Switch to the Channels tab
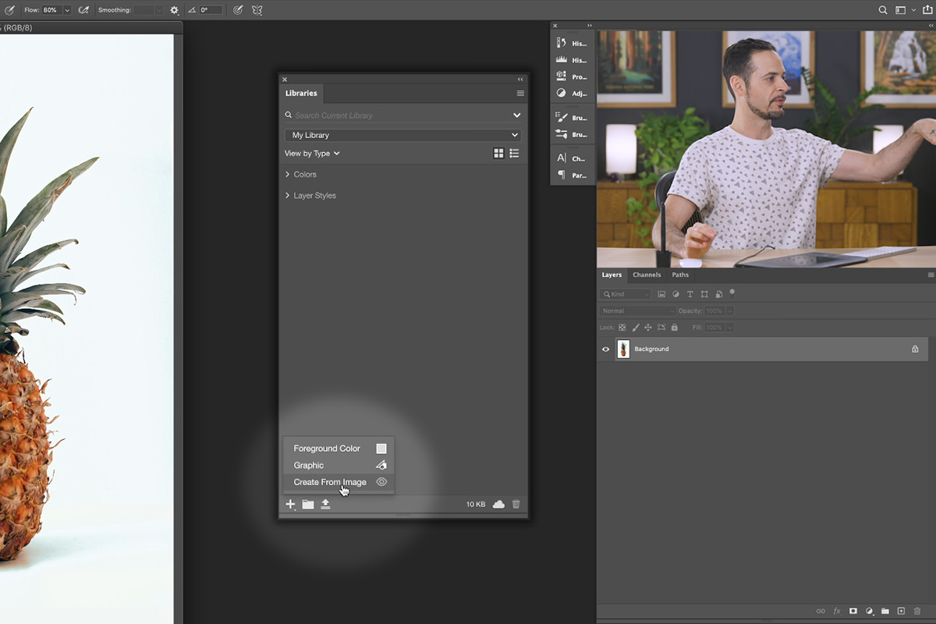 (647, 275)
